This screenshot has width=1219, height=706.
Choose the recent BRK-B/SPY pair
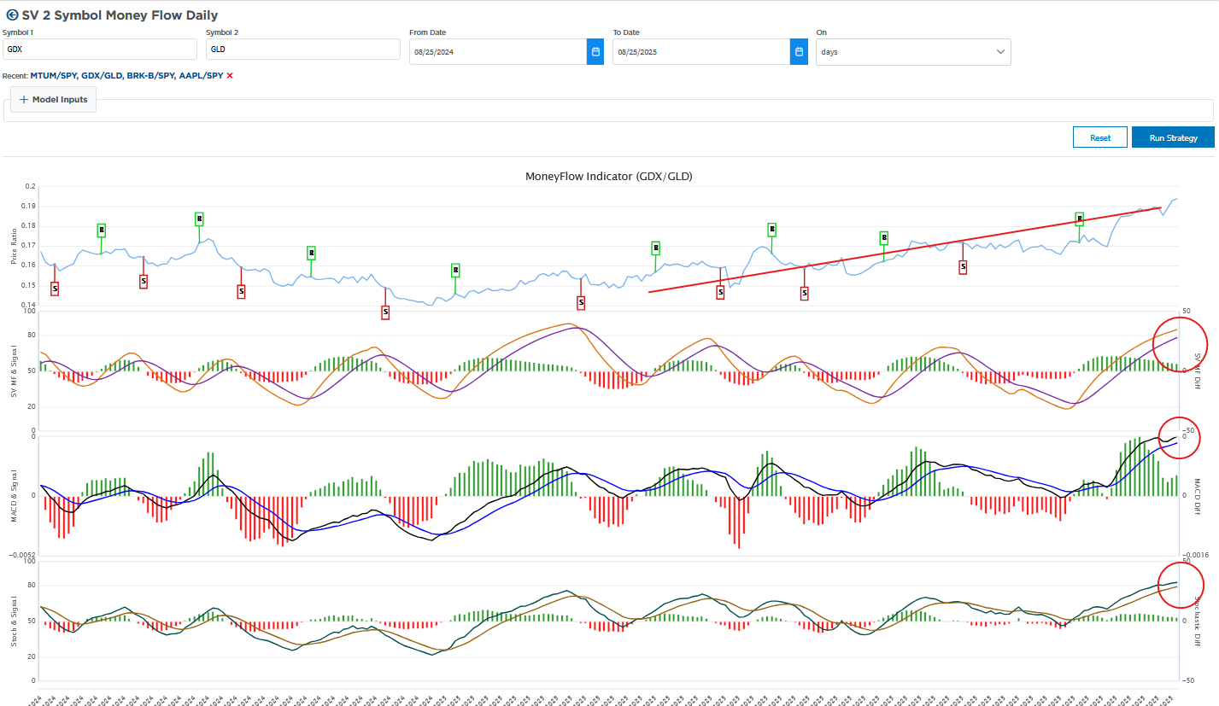coord(149,76)
